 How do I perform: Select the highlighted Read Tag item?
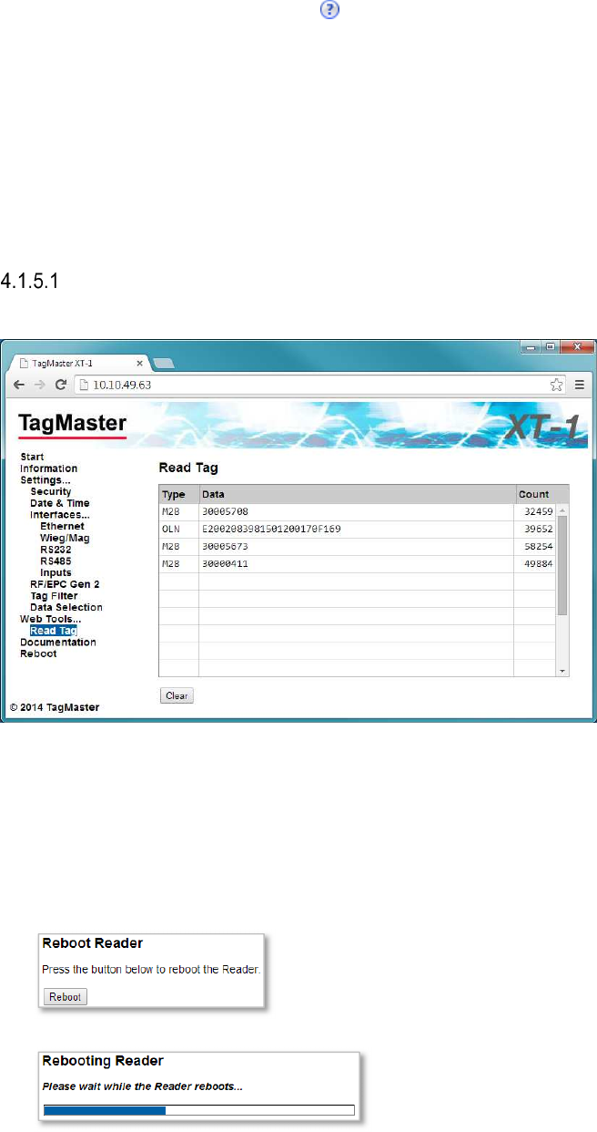coord(53,630)
